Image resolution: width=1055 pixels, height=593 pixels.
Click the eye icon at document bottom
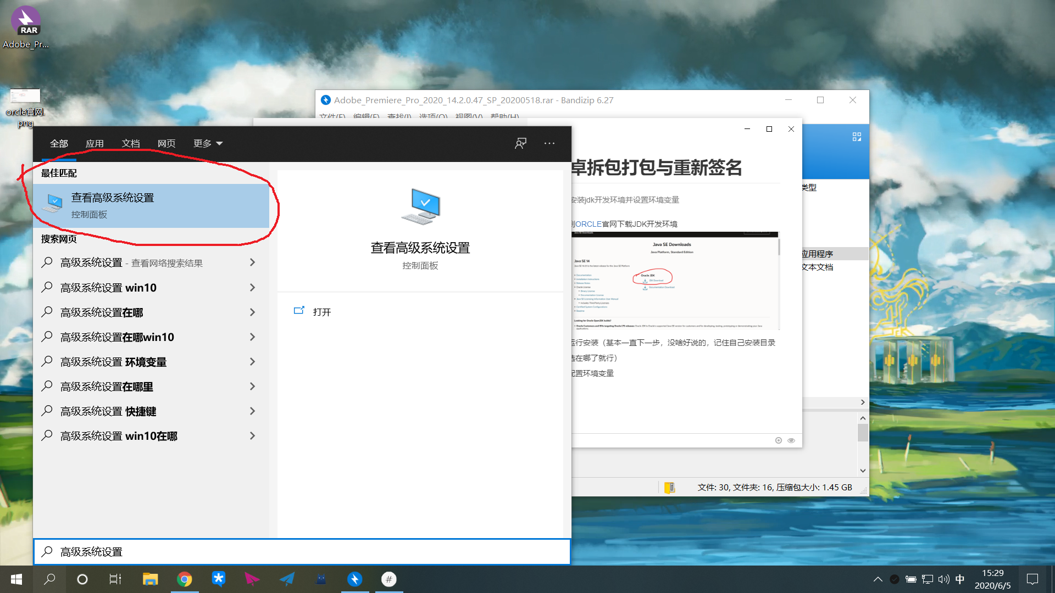pos(791,440)
